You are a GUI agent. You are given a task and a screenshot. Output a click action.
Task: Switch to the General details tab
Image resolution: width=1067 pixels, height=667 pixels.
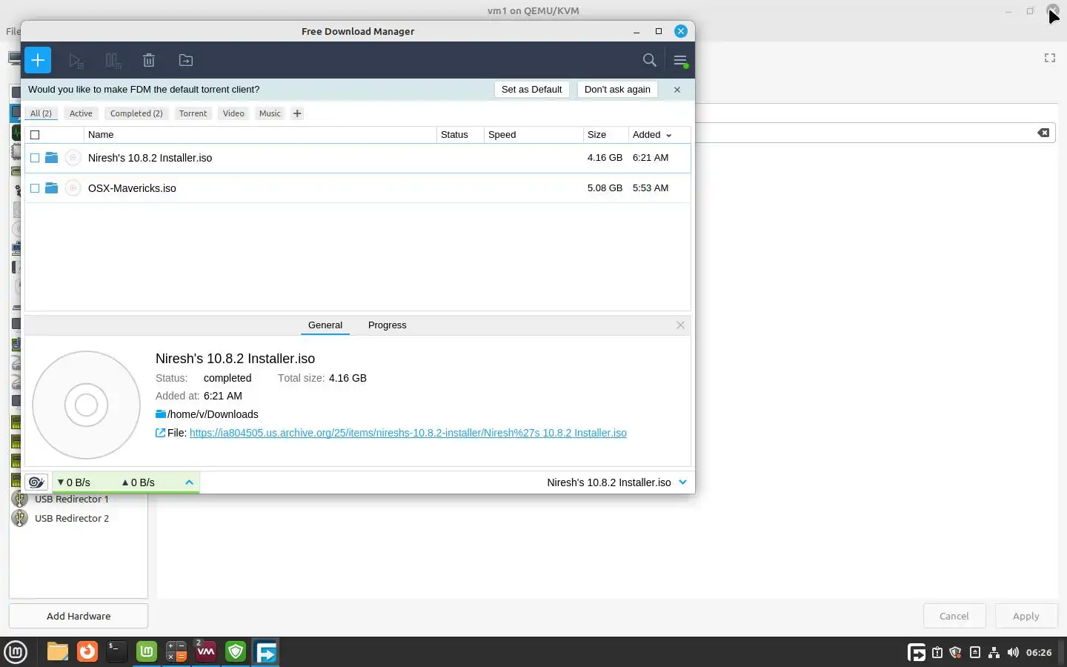point(325,325)
